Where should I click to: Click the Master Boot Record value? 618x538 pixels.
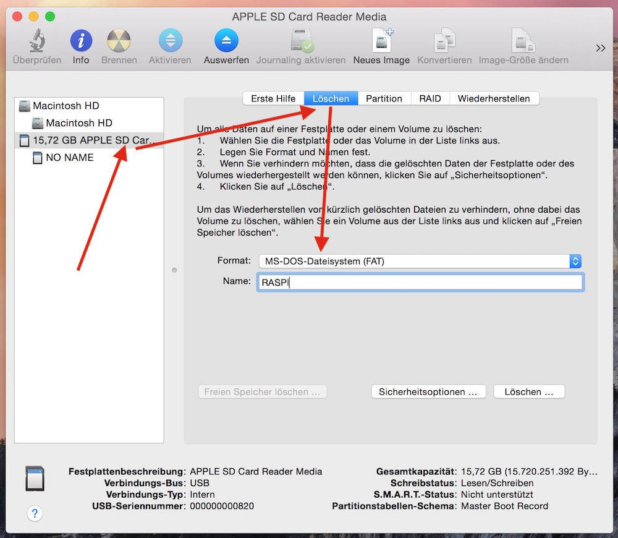[504, 506]
